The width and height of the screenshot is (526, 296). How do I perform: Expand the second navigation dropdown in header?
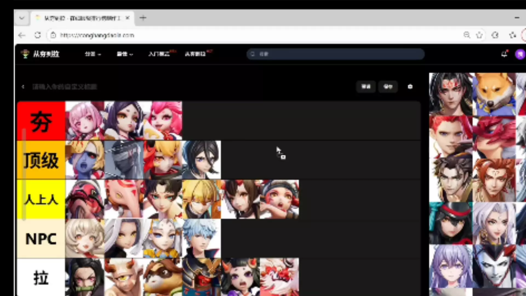pos(125,54)
